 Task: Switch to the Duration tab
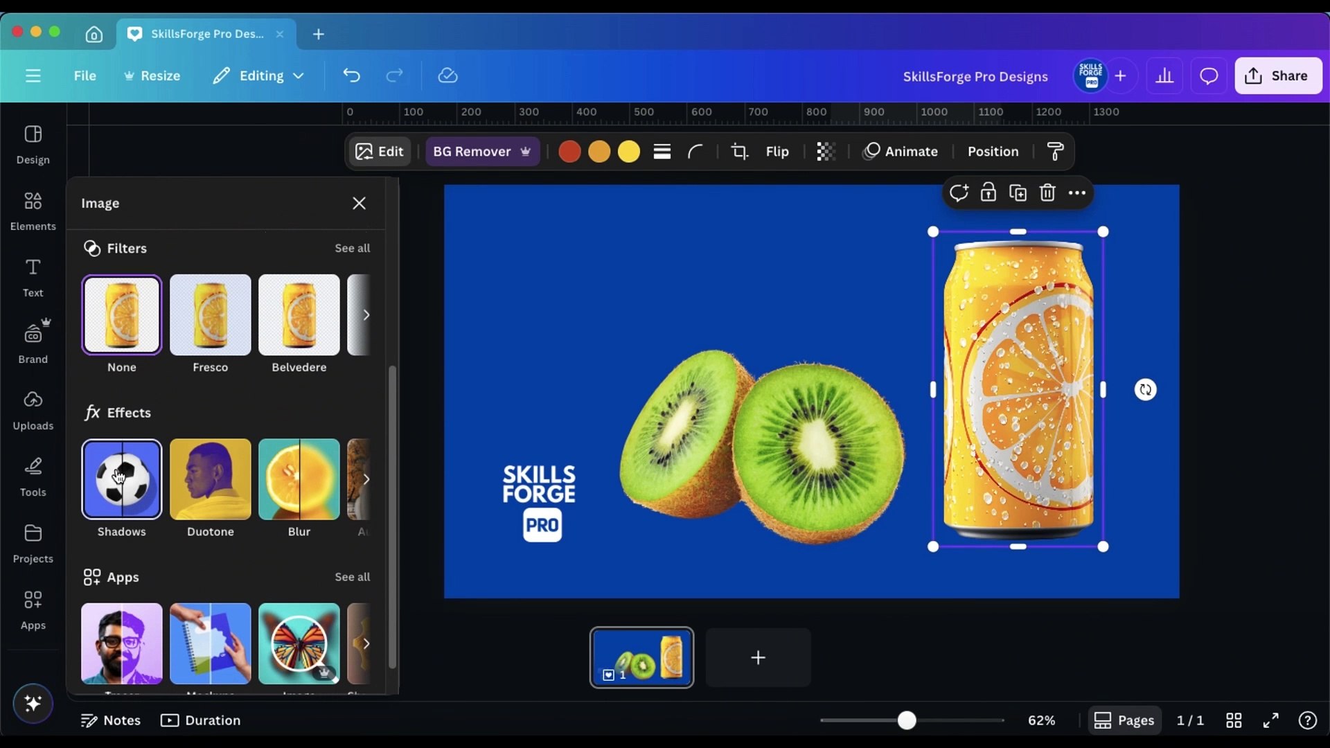point(200,720)
